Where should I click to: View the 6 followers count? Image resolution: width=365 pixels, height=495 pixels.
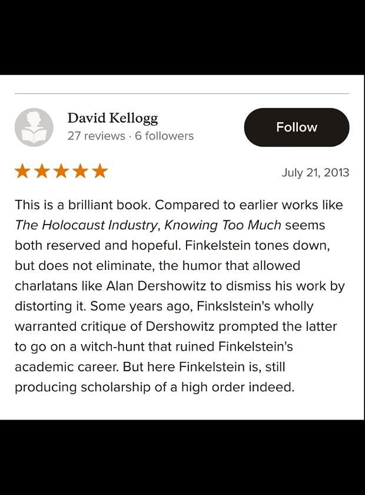(x=164, y=136)
